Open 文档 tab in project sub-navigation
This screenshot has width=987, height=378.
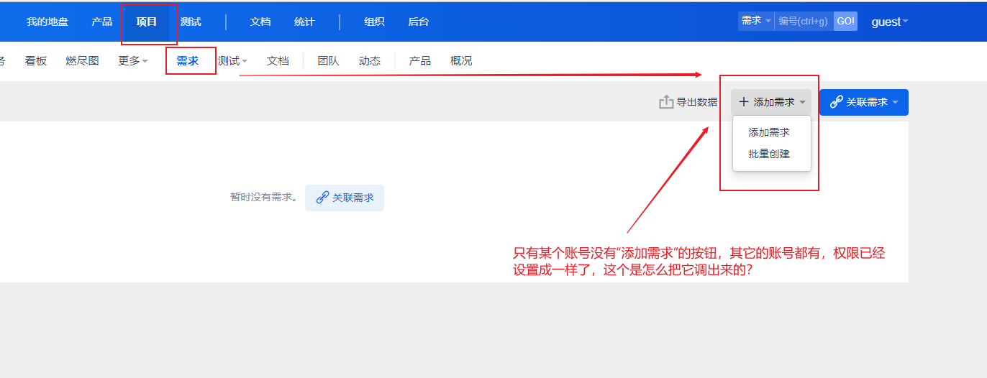[x=278, y=61]
